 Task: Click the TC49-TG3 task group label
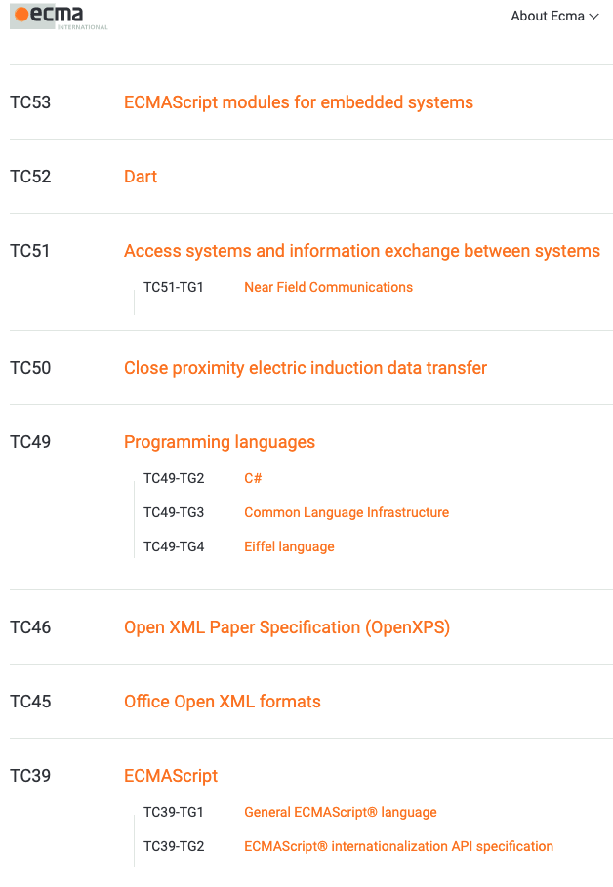[x=174, y=512]
